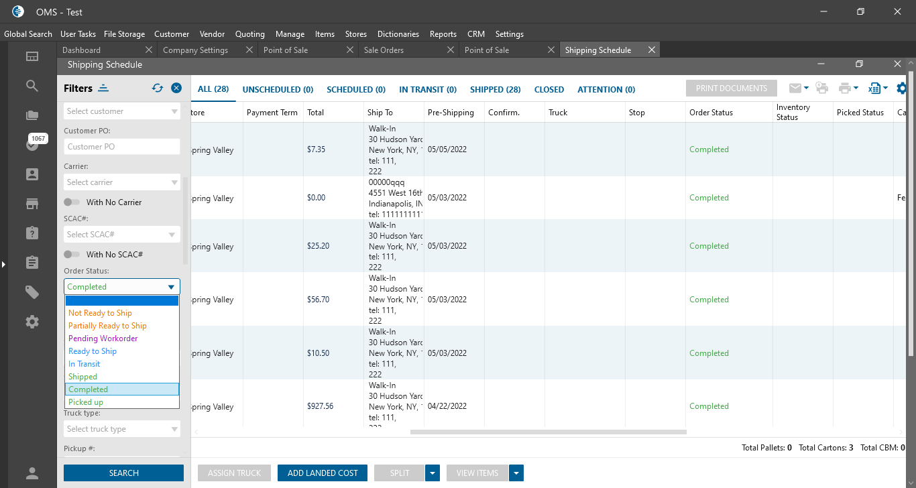Click the printer icon in the toolbar

pos(845,88)
